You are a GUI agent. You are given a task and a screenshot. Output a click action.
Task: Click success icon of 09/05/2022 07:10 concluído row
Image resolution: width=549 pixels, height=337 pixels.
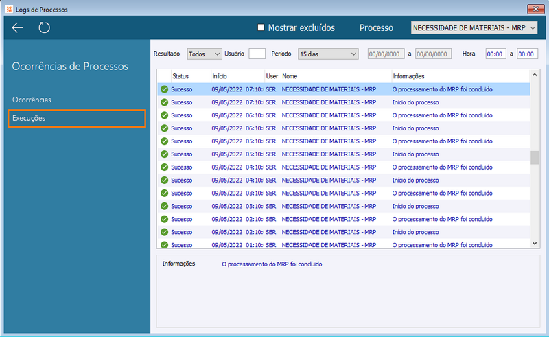tap(164, 89)
